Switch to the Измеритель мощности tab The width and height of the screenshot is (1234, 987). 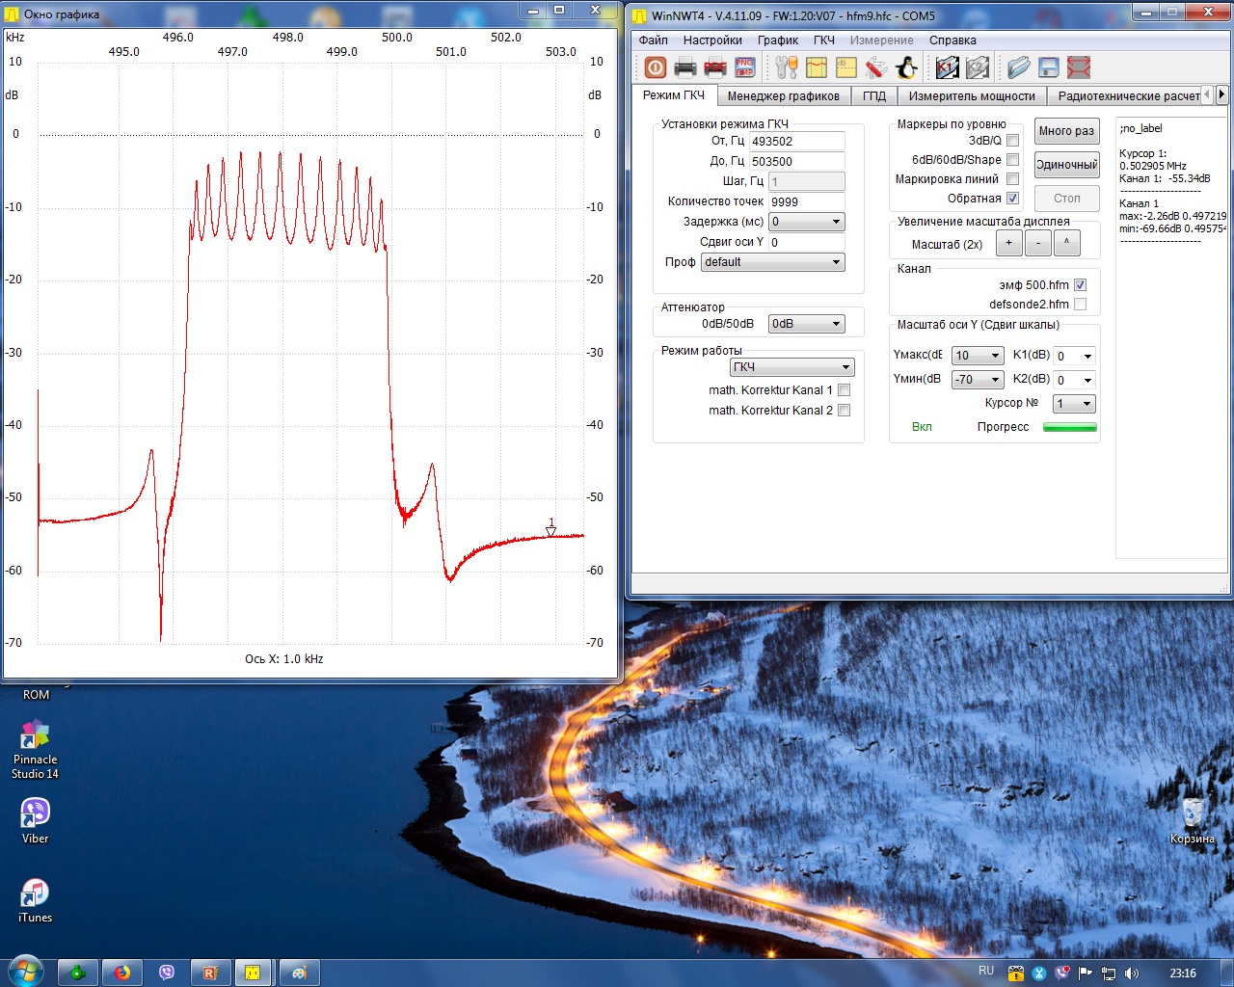click(972, 96)
